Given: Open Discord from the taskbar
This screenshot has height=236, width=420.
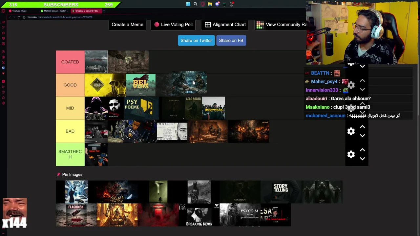Looking at the screenshot, I should 217,4.
